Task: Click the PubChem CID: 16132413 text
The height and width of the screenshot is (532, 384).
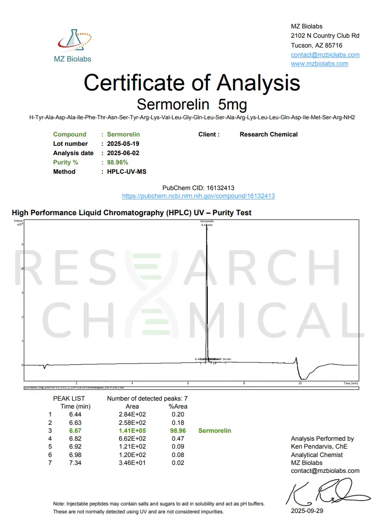Action: pyautogui.click(x=198, y=188)
